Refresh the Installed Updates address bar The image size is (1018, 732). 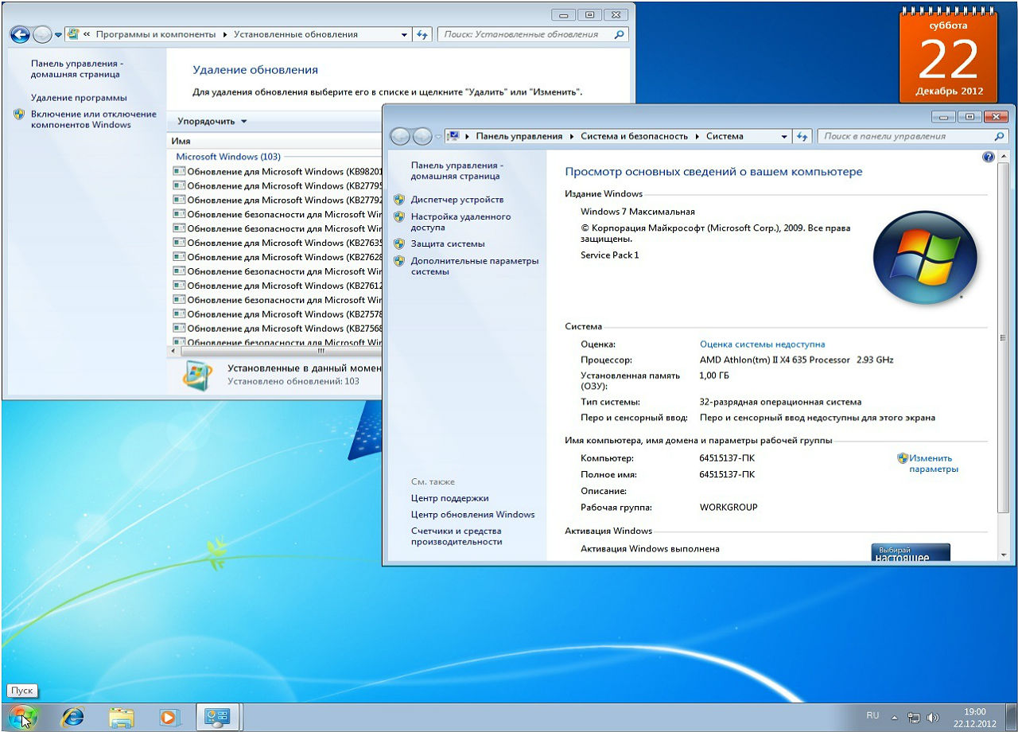tap(422, 34)
